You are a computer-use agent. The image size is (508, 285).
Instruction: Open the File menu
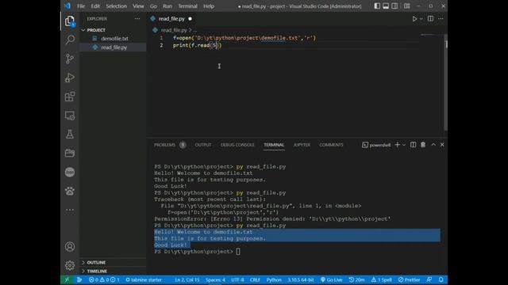click(x=81, y=6)
